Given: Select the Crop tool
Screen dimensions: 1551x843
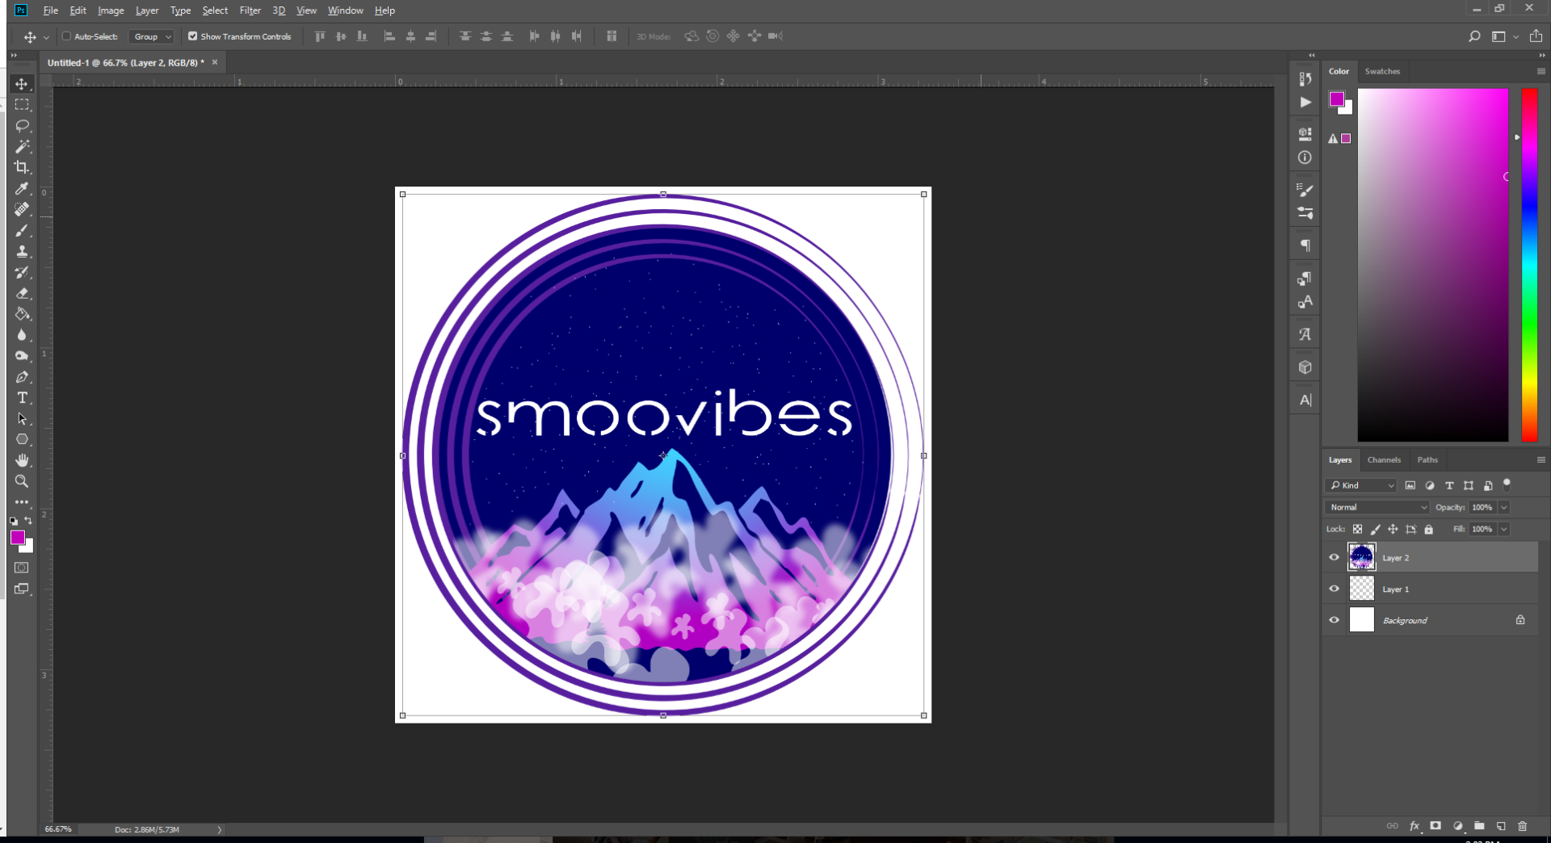Looking at the screenshot, I should (x=22, y=167).
